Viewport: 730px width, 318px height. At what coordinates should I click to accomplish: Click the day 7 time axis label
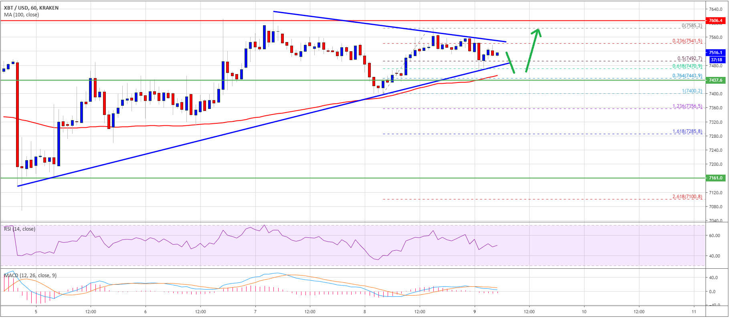click(255, 312)
